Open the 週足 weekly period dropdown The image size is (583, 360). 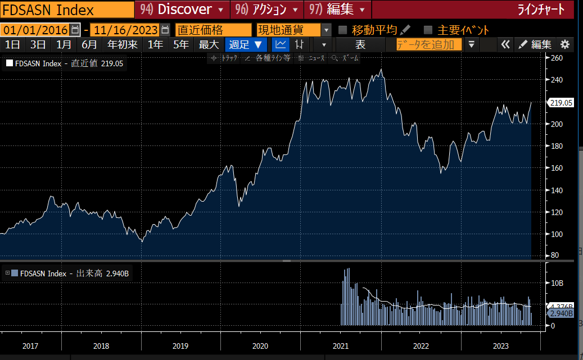tap(246, 44)
